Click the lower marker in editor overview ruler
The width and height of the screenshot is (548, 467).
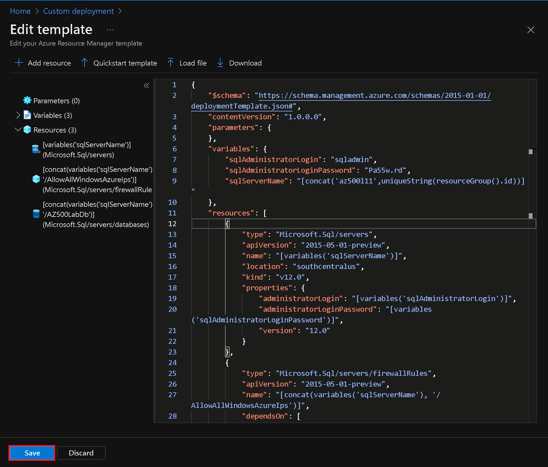(x=531, y=216)
